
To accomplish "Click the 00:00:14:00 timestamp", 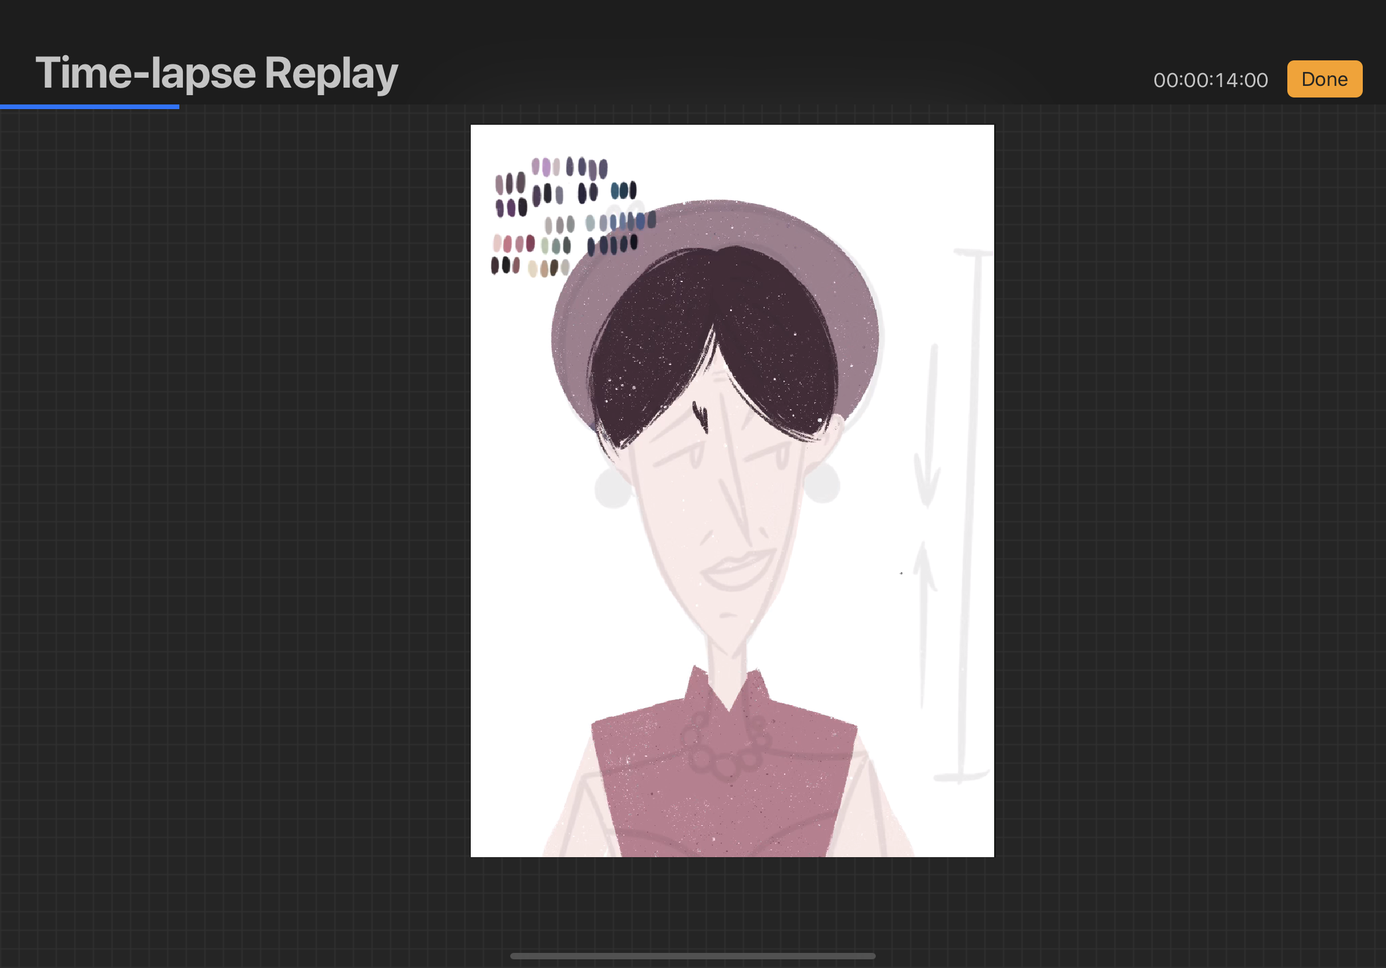I will tap(1210, 80).
